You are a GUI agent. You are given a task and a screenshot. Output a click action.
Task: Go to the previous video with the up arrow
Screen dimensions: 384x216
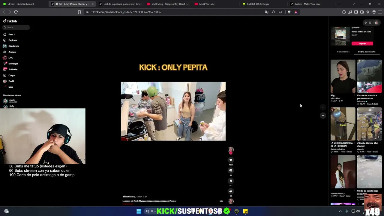point(323,107)
